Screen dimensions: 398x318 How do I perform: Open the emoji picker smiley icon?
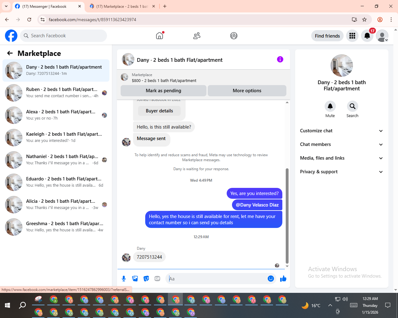pos(271,279)
